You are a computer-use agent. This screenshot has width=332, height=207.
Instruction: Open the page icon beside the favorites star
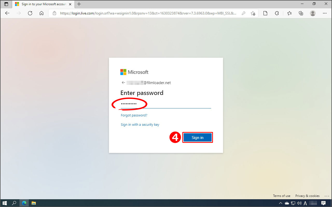click(x=265, y=13)
